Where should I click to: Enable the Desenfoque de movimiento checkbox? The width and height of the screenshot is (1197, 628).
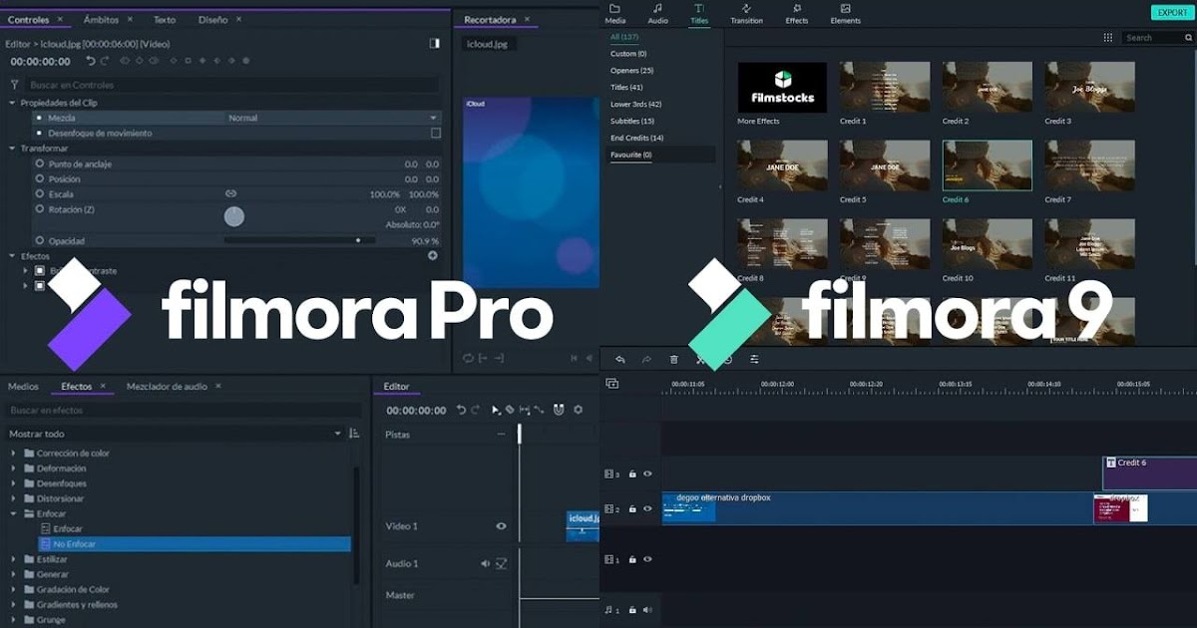pos(435,133)
